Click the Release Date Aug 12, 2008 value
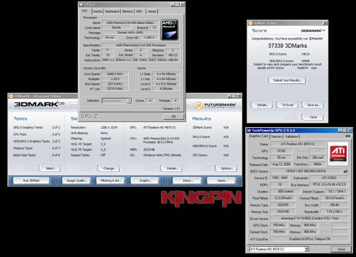This screenshot has width=356, height=257. click(x=281, y=164)
